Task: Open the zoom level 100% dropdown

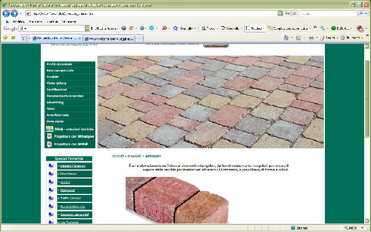Action: click(x=362, y=228)
